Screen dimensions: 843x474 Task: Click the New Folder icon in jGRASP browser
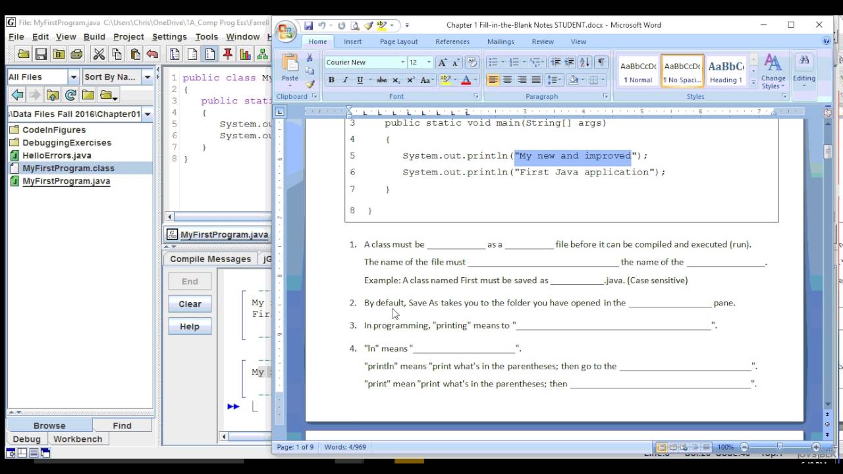88,95
